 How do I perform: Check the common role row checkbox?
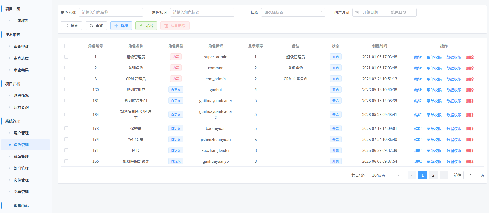point(66,68)
